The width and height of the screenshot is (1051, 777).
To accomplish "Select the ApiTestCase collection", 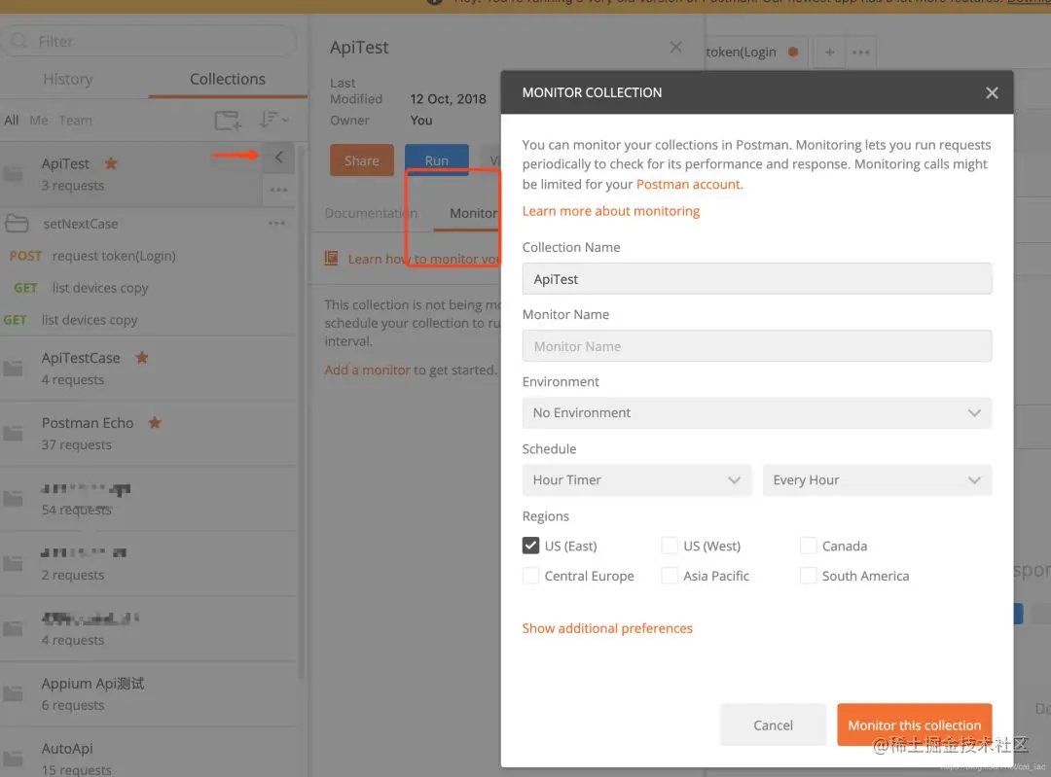I will [149, 368].
